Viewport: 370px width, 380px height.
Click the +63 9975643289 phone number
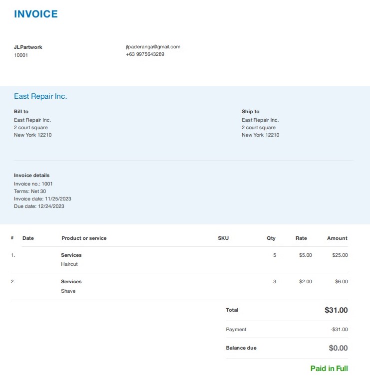145,54
